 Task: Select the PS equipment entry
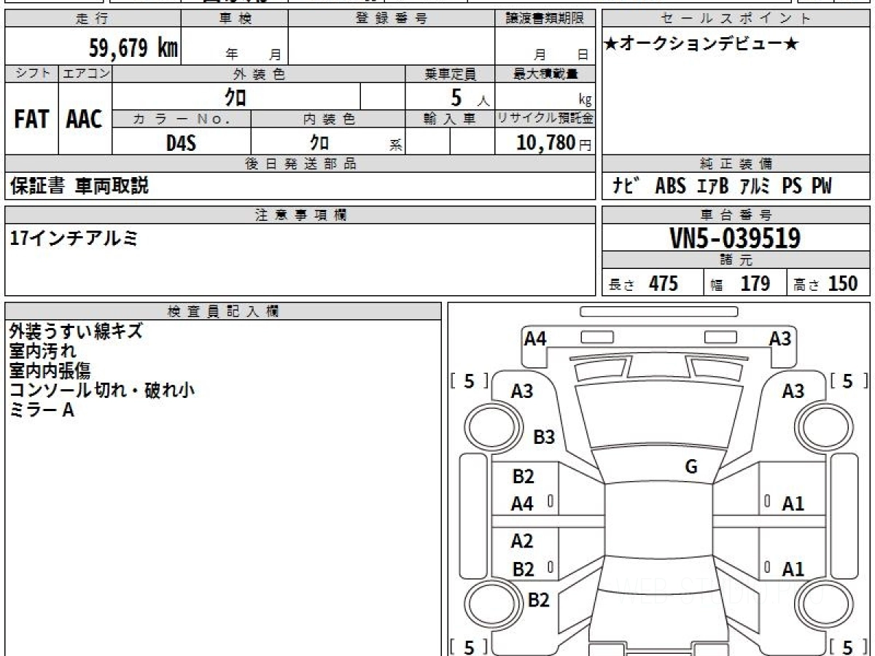(x=792, y=187)
